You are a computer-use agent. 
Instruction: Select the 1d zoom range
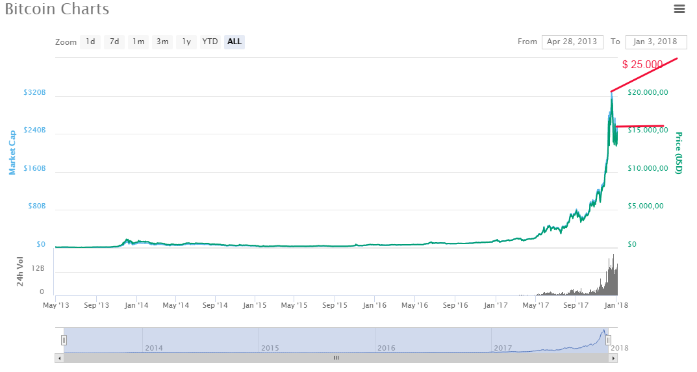[x=90, y=42]
